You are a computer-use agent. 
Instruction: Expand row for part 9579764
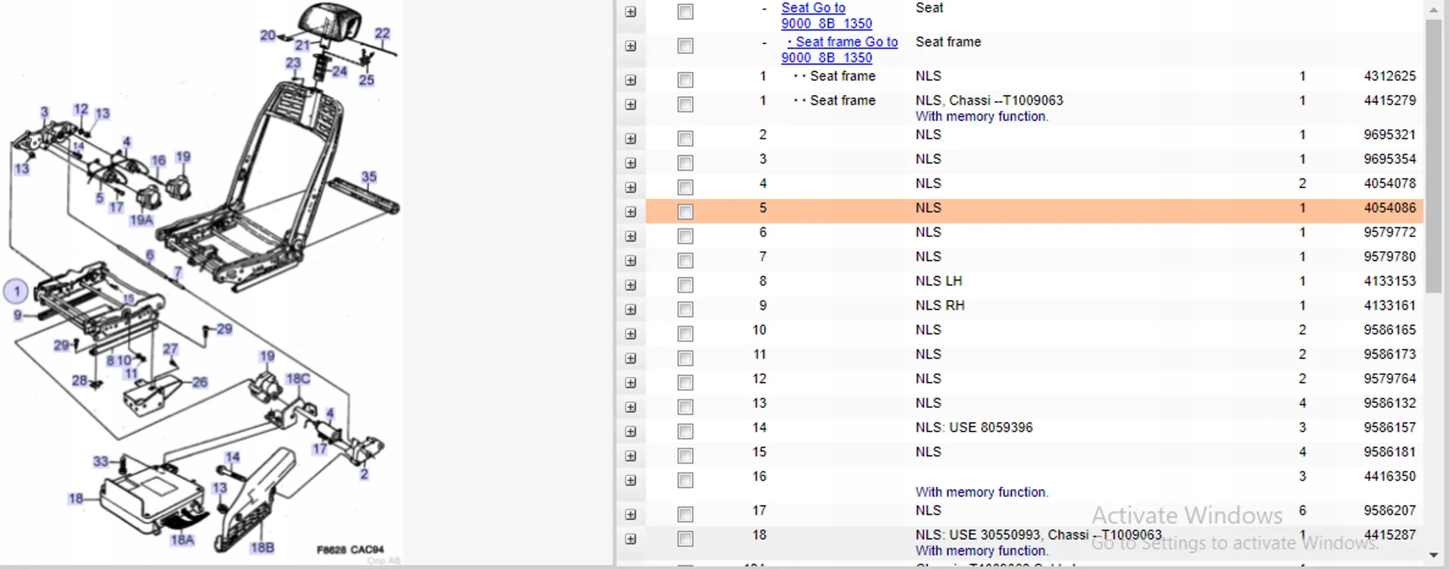pos(631,383)
